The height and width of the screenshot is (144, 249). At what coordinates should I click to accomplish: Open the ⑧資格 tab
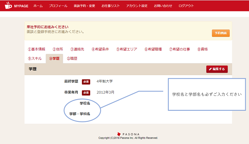coord(202,49)
